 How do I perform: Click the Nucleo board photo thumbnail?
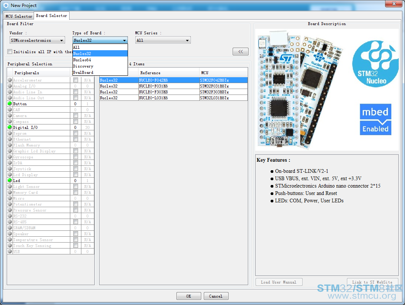301,90
